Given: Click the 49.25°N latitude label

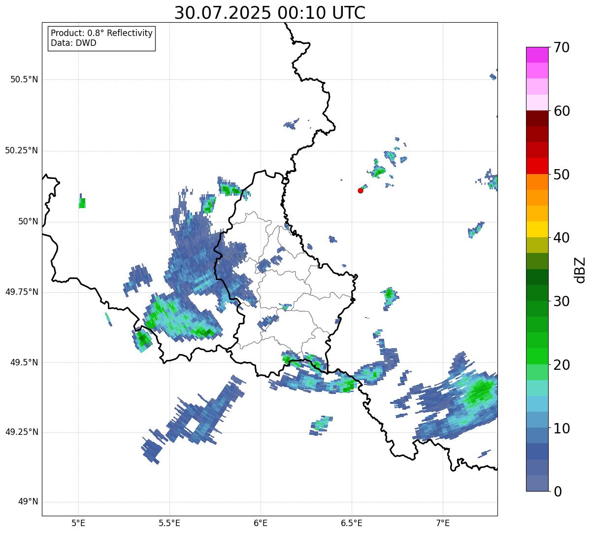Looking at the screenshot, I should (x=22, y=432).
